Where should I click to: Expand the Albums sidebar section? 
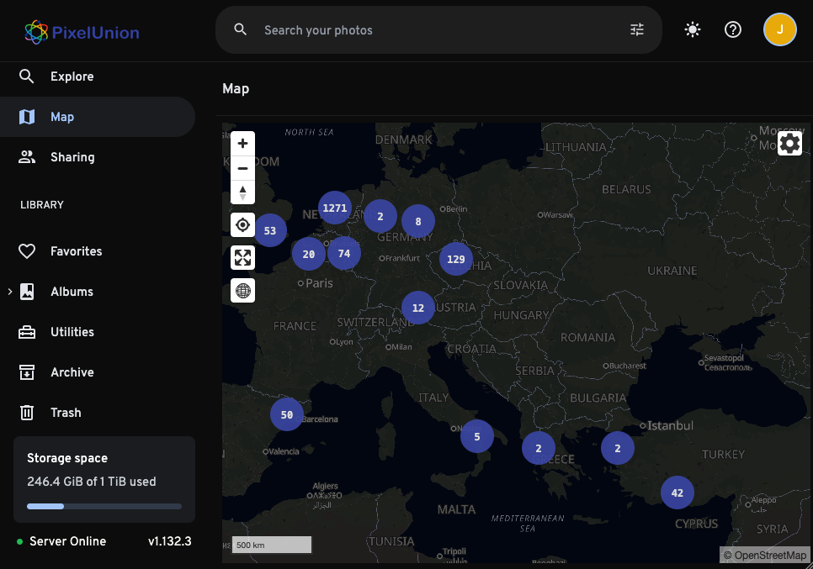(10, 291)
